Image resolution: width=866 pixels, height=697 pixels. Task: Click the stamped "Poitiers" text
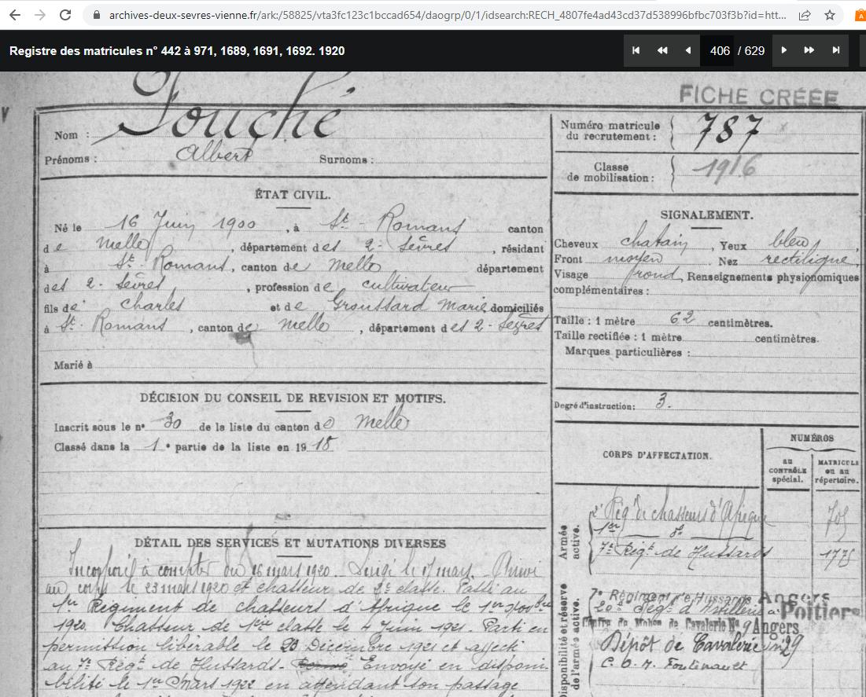click(820, 611)
